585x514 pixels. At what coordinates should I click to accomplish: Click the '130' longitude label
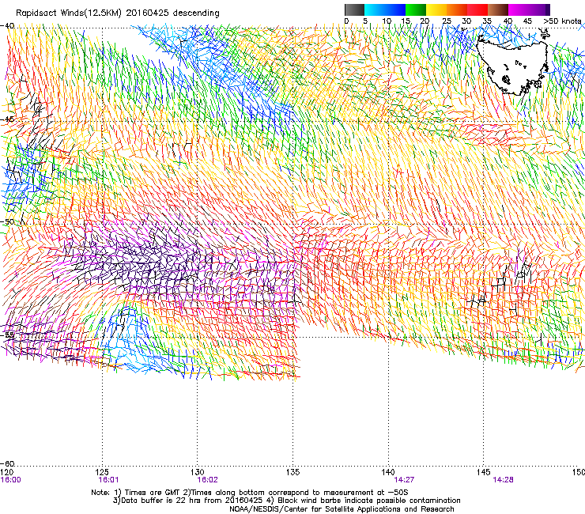tap(198, 472)
